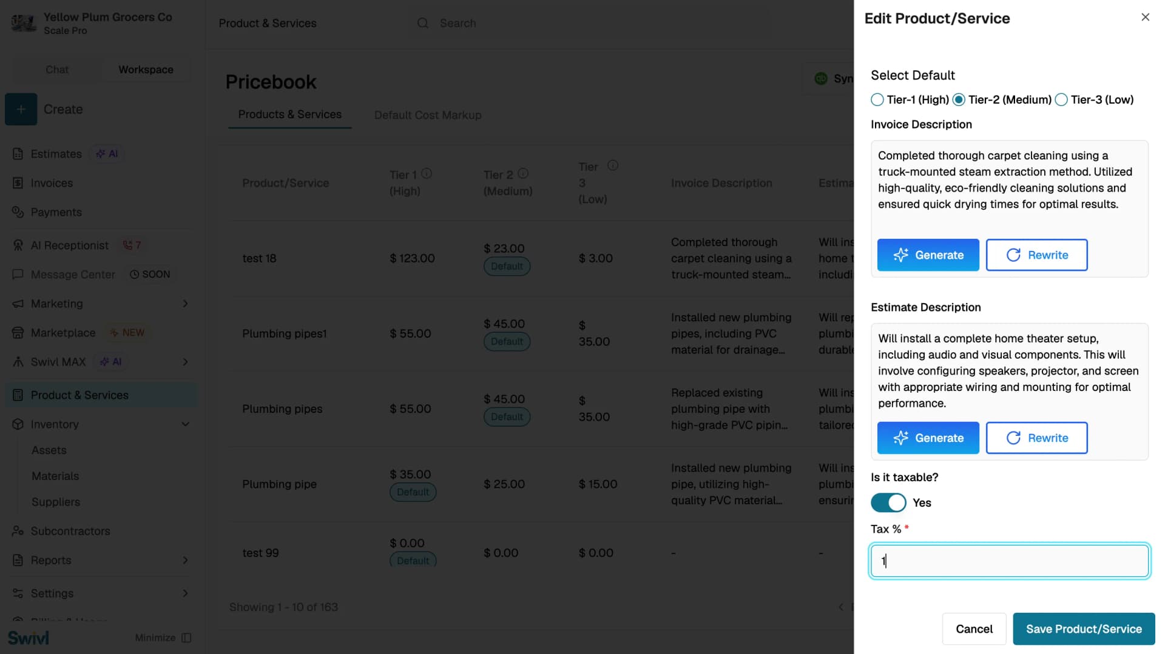Click the QuickBooks sync icon
This screenshot has height=654, width=1165.
(x=821, y=78)
